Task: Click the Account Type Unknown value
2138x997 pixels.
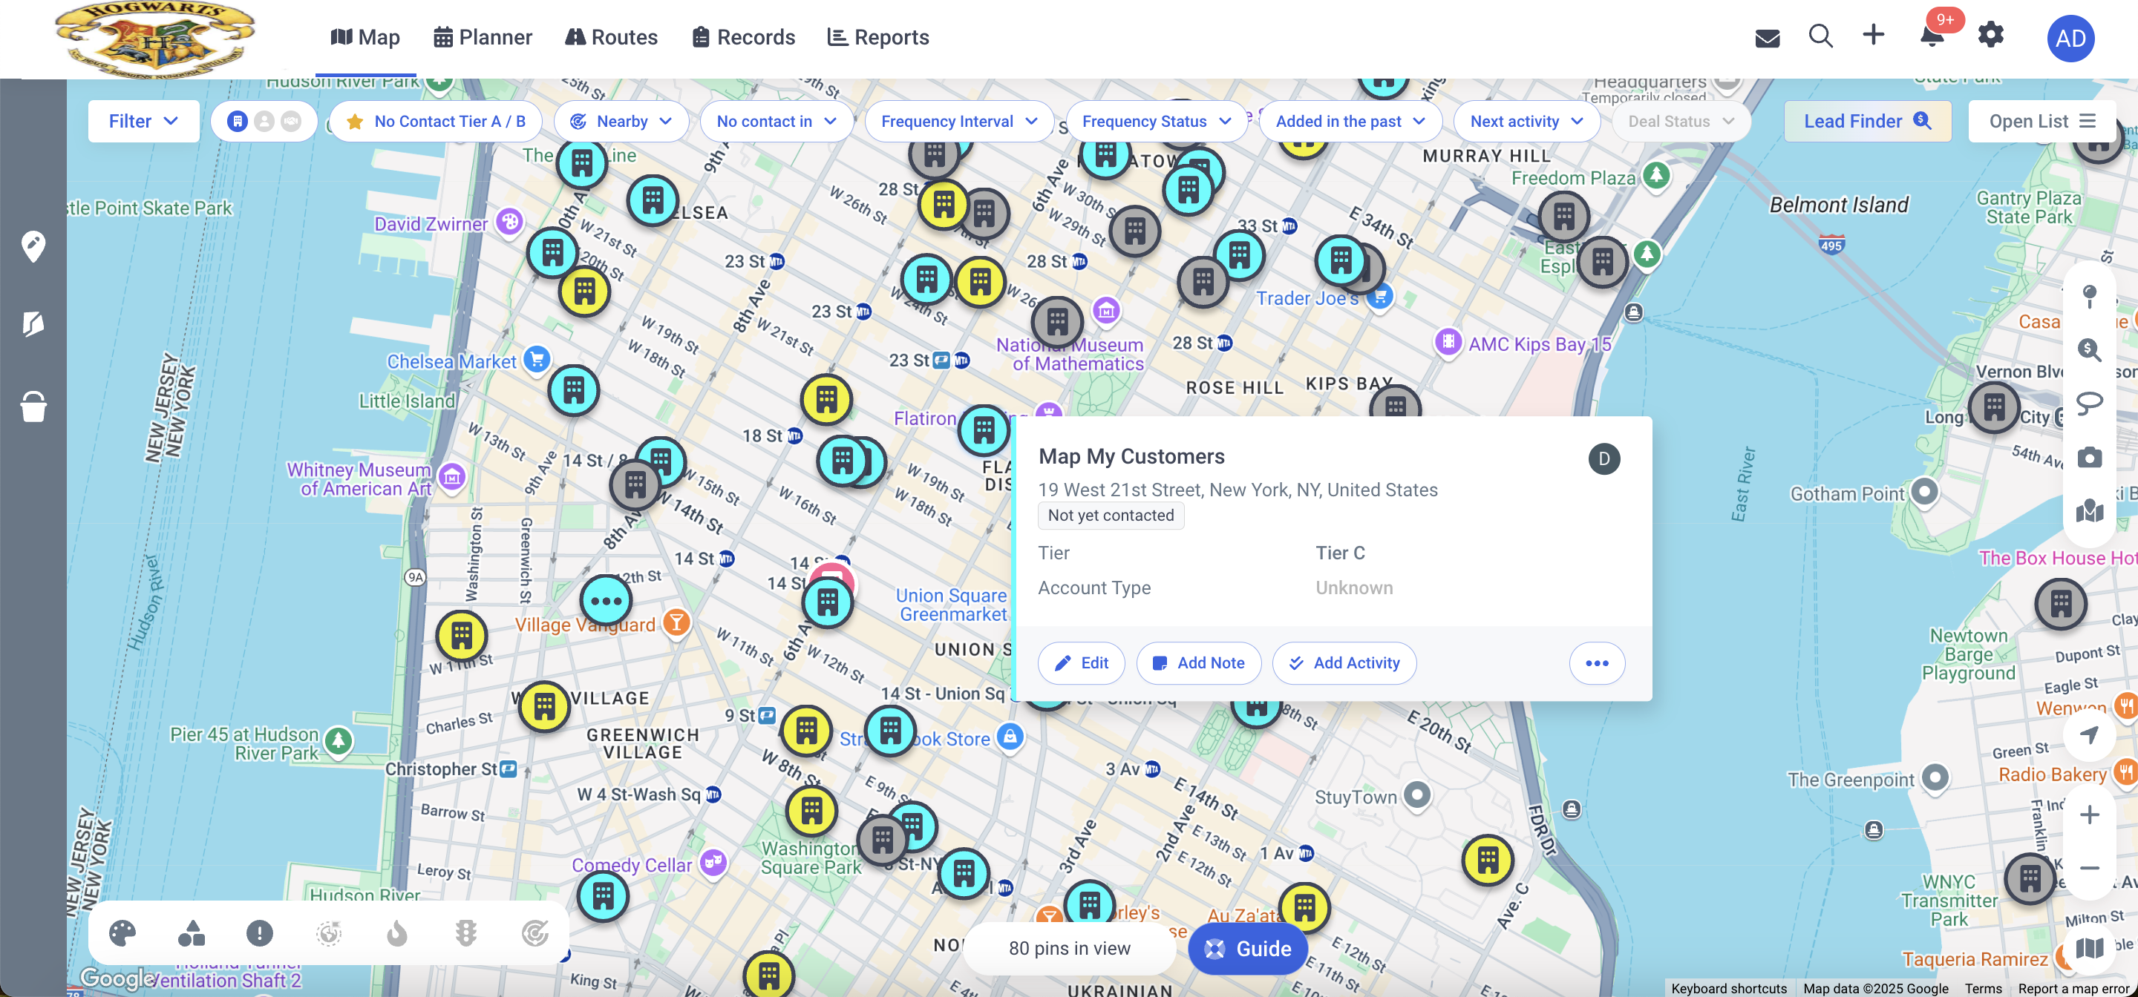Action: [1353, 588]
